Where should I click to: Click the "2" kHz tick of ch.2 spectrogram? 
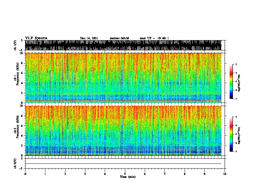[x=22, y=146]
